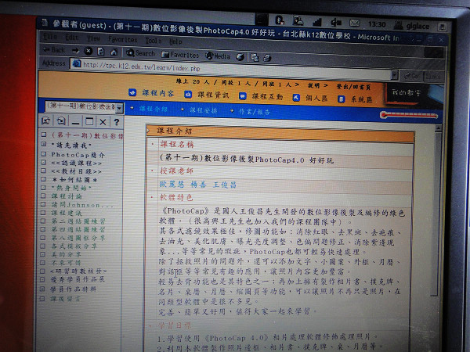The image size is (470, 352).
Task: Expand the <<教材目錄>> tree node
Action: (x=44, y=171)
